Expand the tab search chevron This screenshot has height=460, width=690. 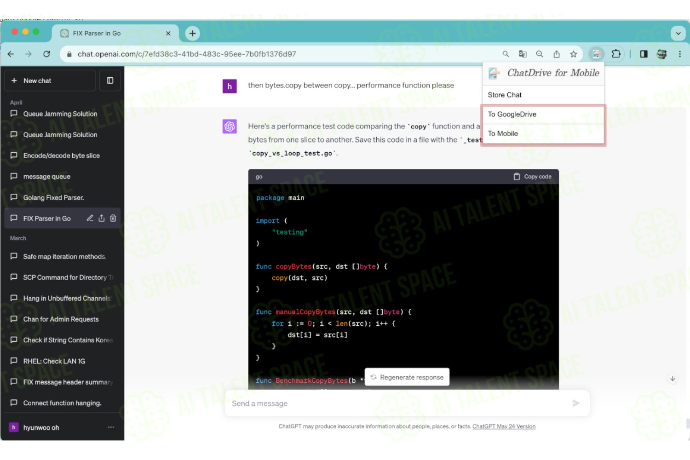[678, 33]
